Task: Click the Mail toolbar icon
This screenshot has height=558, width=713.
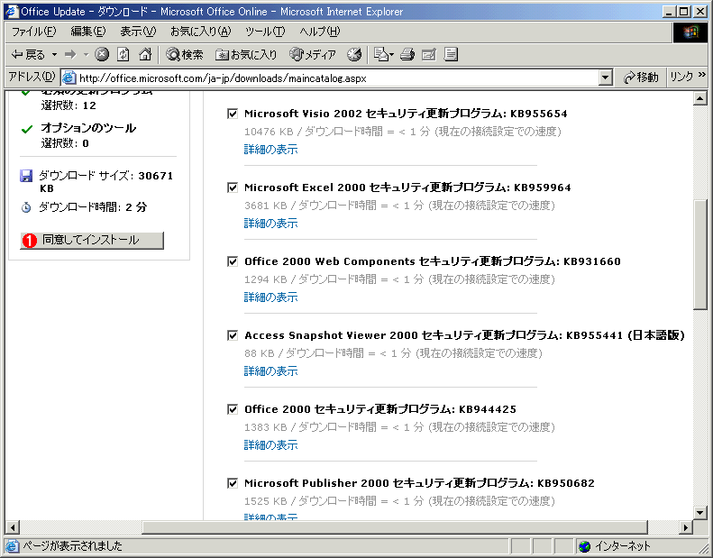Action: pos(380,55)
